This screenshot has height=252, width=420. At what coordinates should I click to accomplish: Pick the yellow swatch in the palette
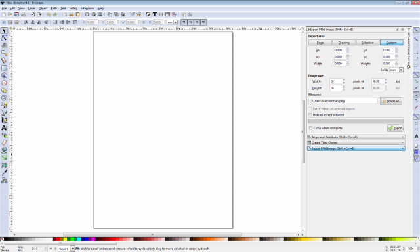65,239
